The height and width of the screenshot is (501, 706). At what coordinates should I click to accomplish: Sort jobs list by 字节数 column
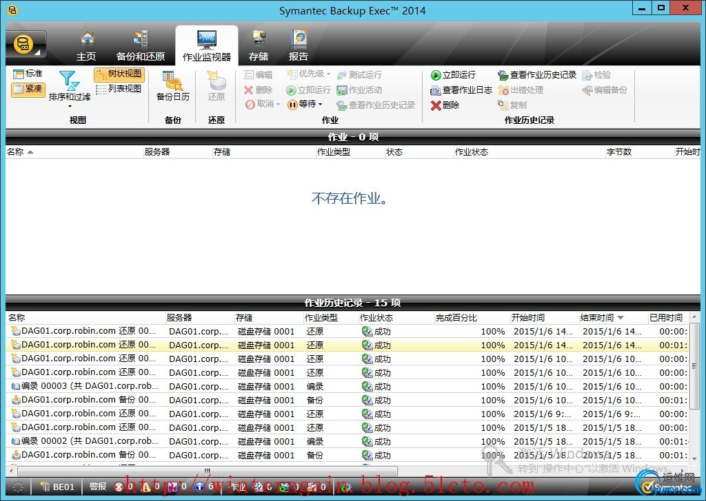click(x=638, y=152)
